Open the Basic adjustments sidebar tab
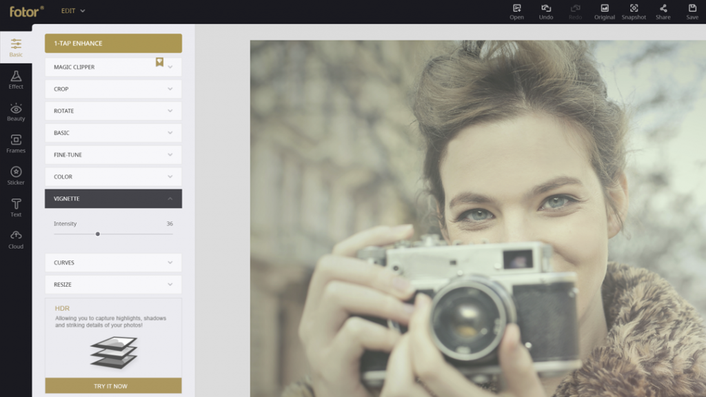 point(16,48)
